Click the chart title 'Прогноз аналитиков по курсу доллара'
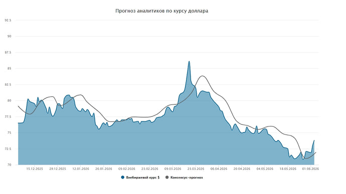Viewport: 346px width, 194px height. [x=162, y=11]
